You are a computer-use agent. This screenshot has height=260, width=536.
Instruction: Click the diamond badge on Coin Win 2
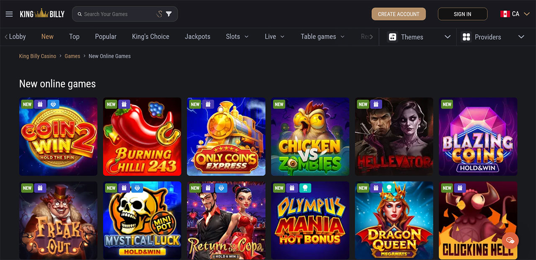click(x=53, y=104)
